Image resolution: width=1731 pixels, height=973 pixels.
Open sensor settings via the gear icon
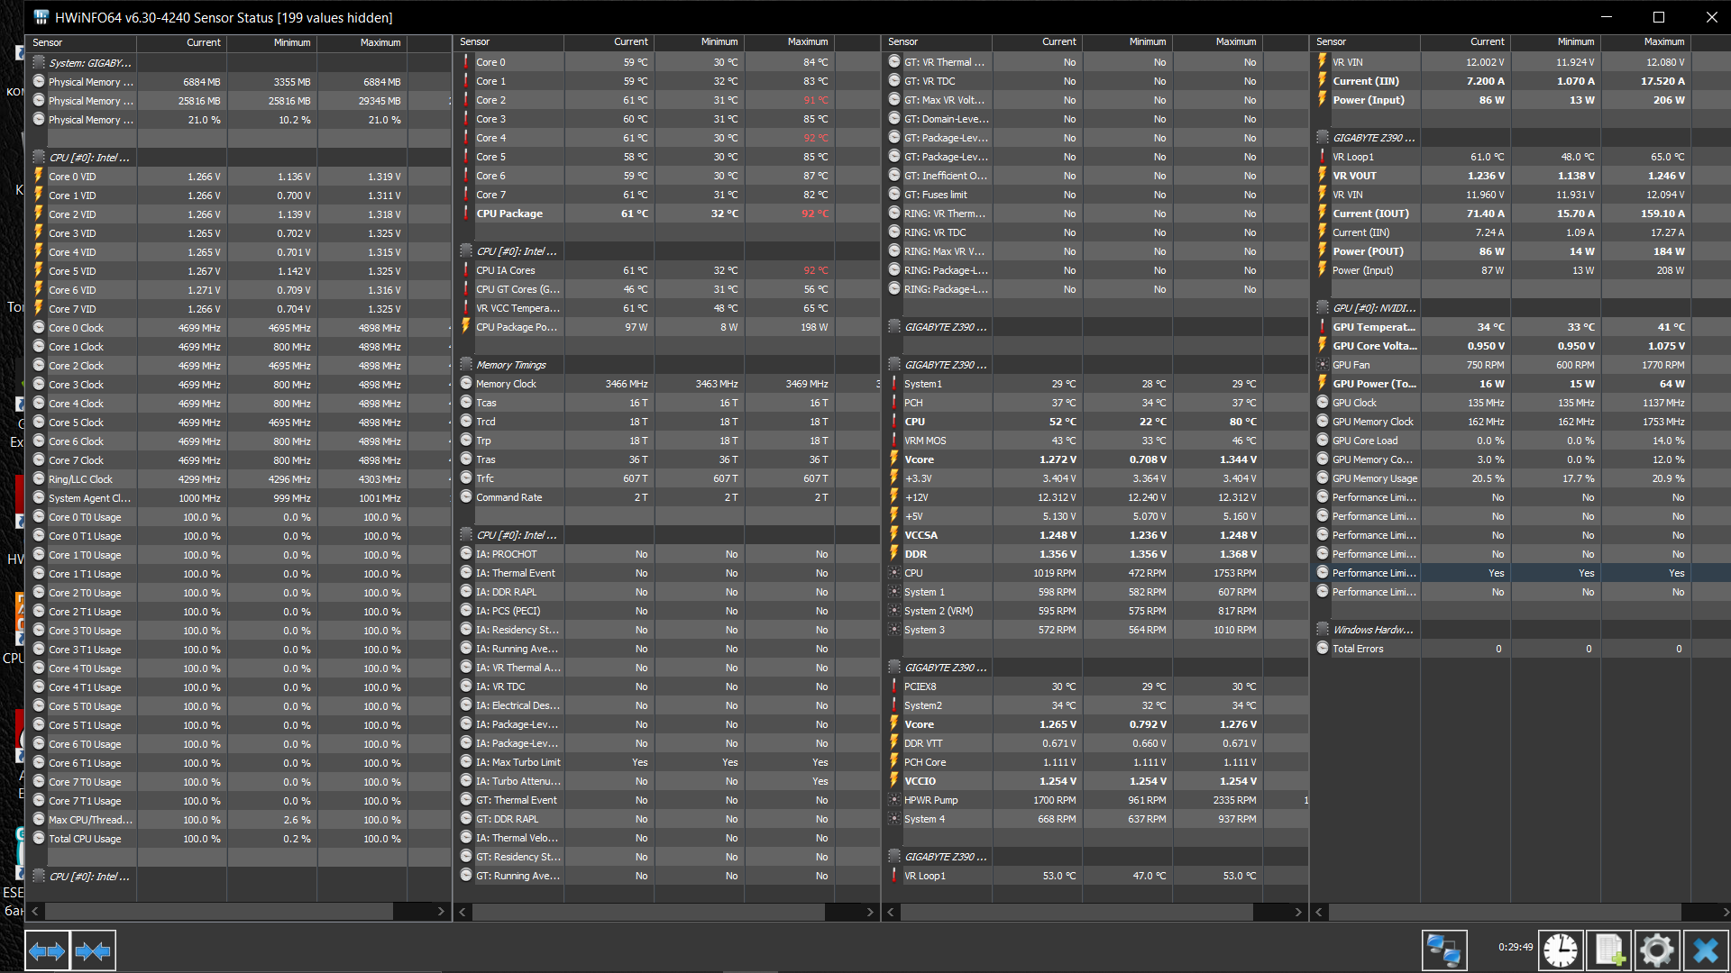[1657, 950]
